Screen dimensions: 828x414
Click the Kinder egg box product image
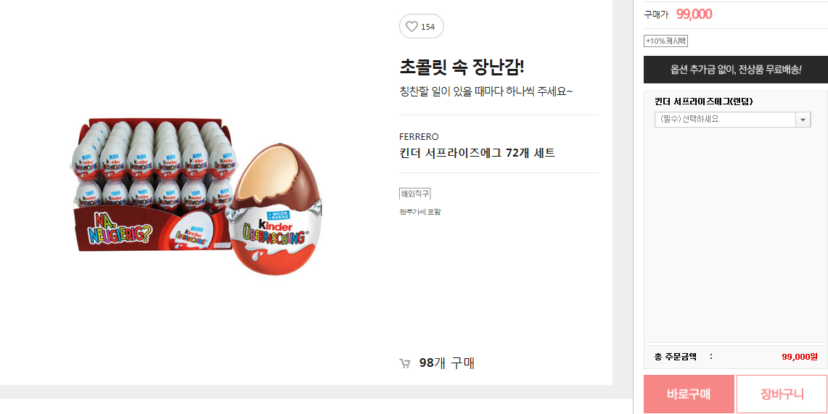[154, 185]
